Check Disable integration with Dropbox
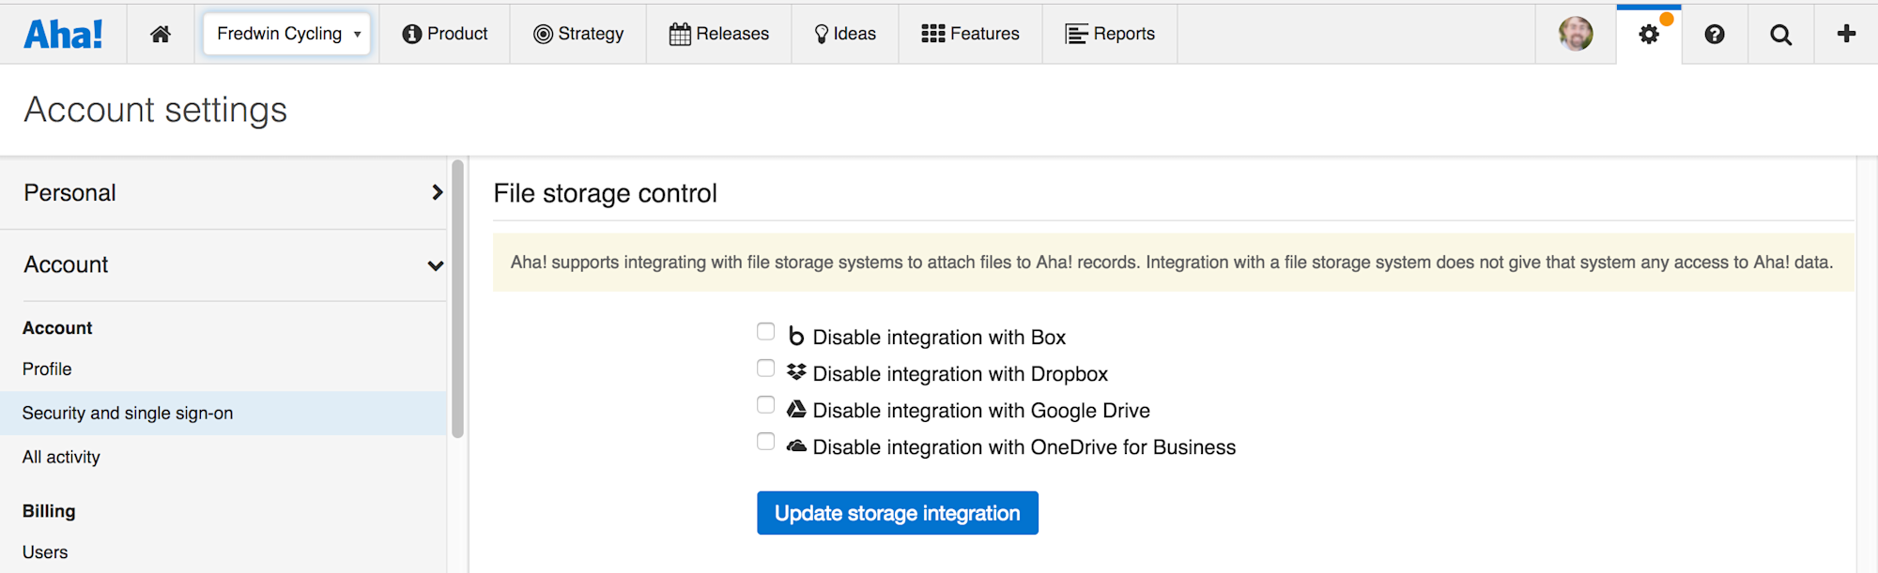This screenshot has height=573, width=1878. (x=766, y=369)
